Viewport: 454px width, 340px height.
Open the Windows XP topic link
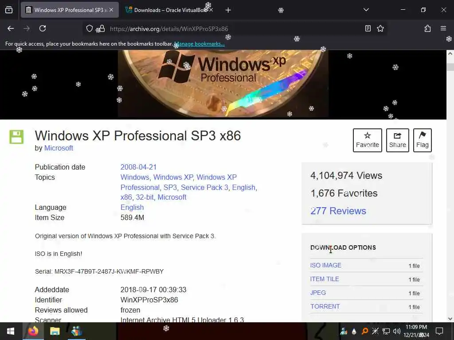point(173,177)
